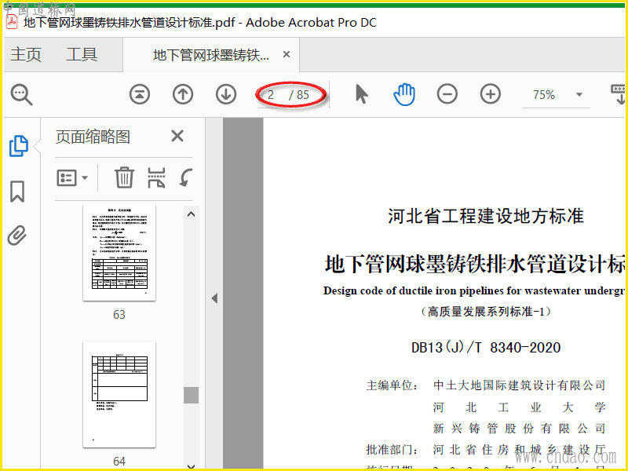
Task: Close the 页面缩略图 panel
Action: (177, 136)
